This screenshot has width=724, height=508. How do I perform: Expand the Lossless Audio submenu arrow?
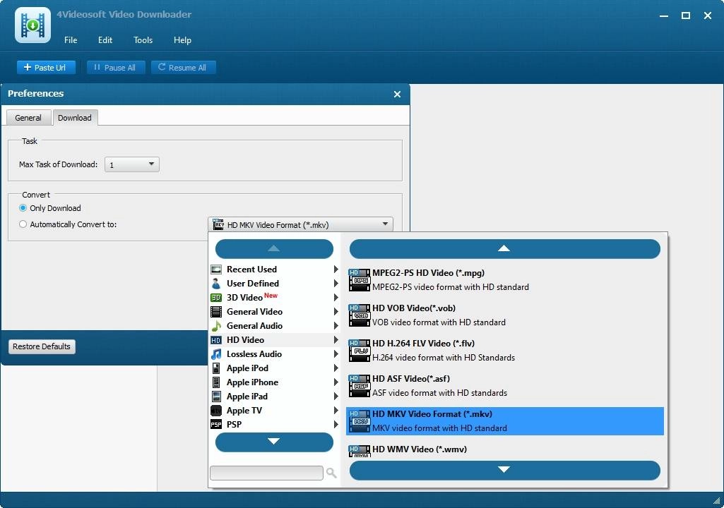coord(336,354)
